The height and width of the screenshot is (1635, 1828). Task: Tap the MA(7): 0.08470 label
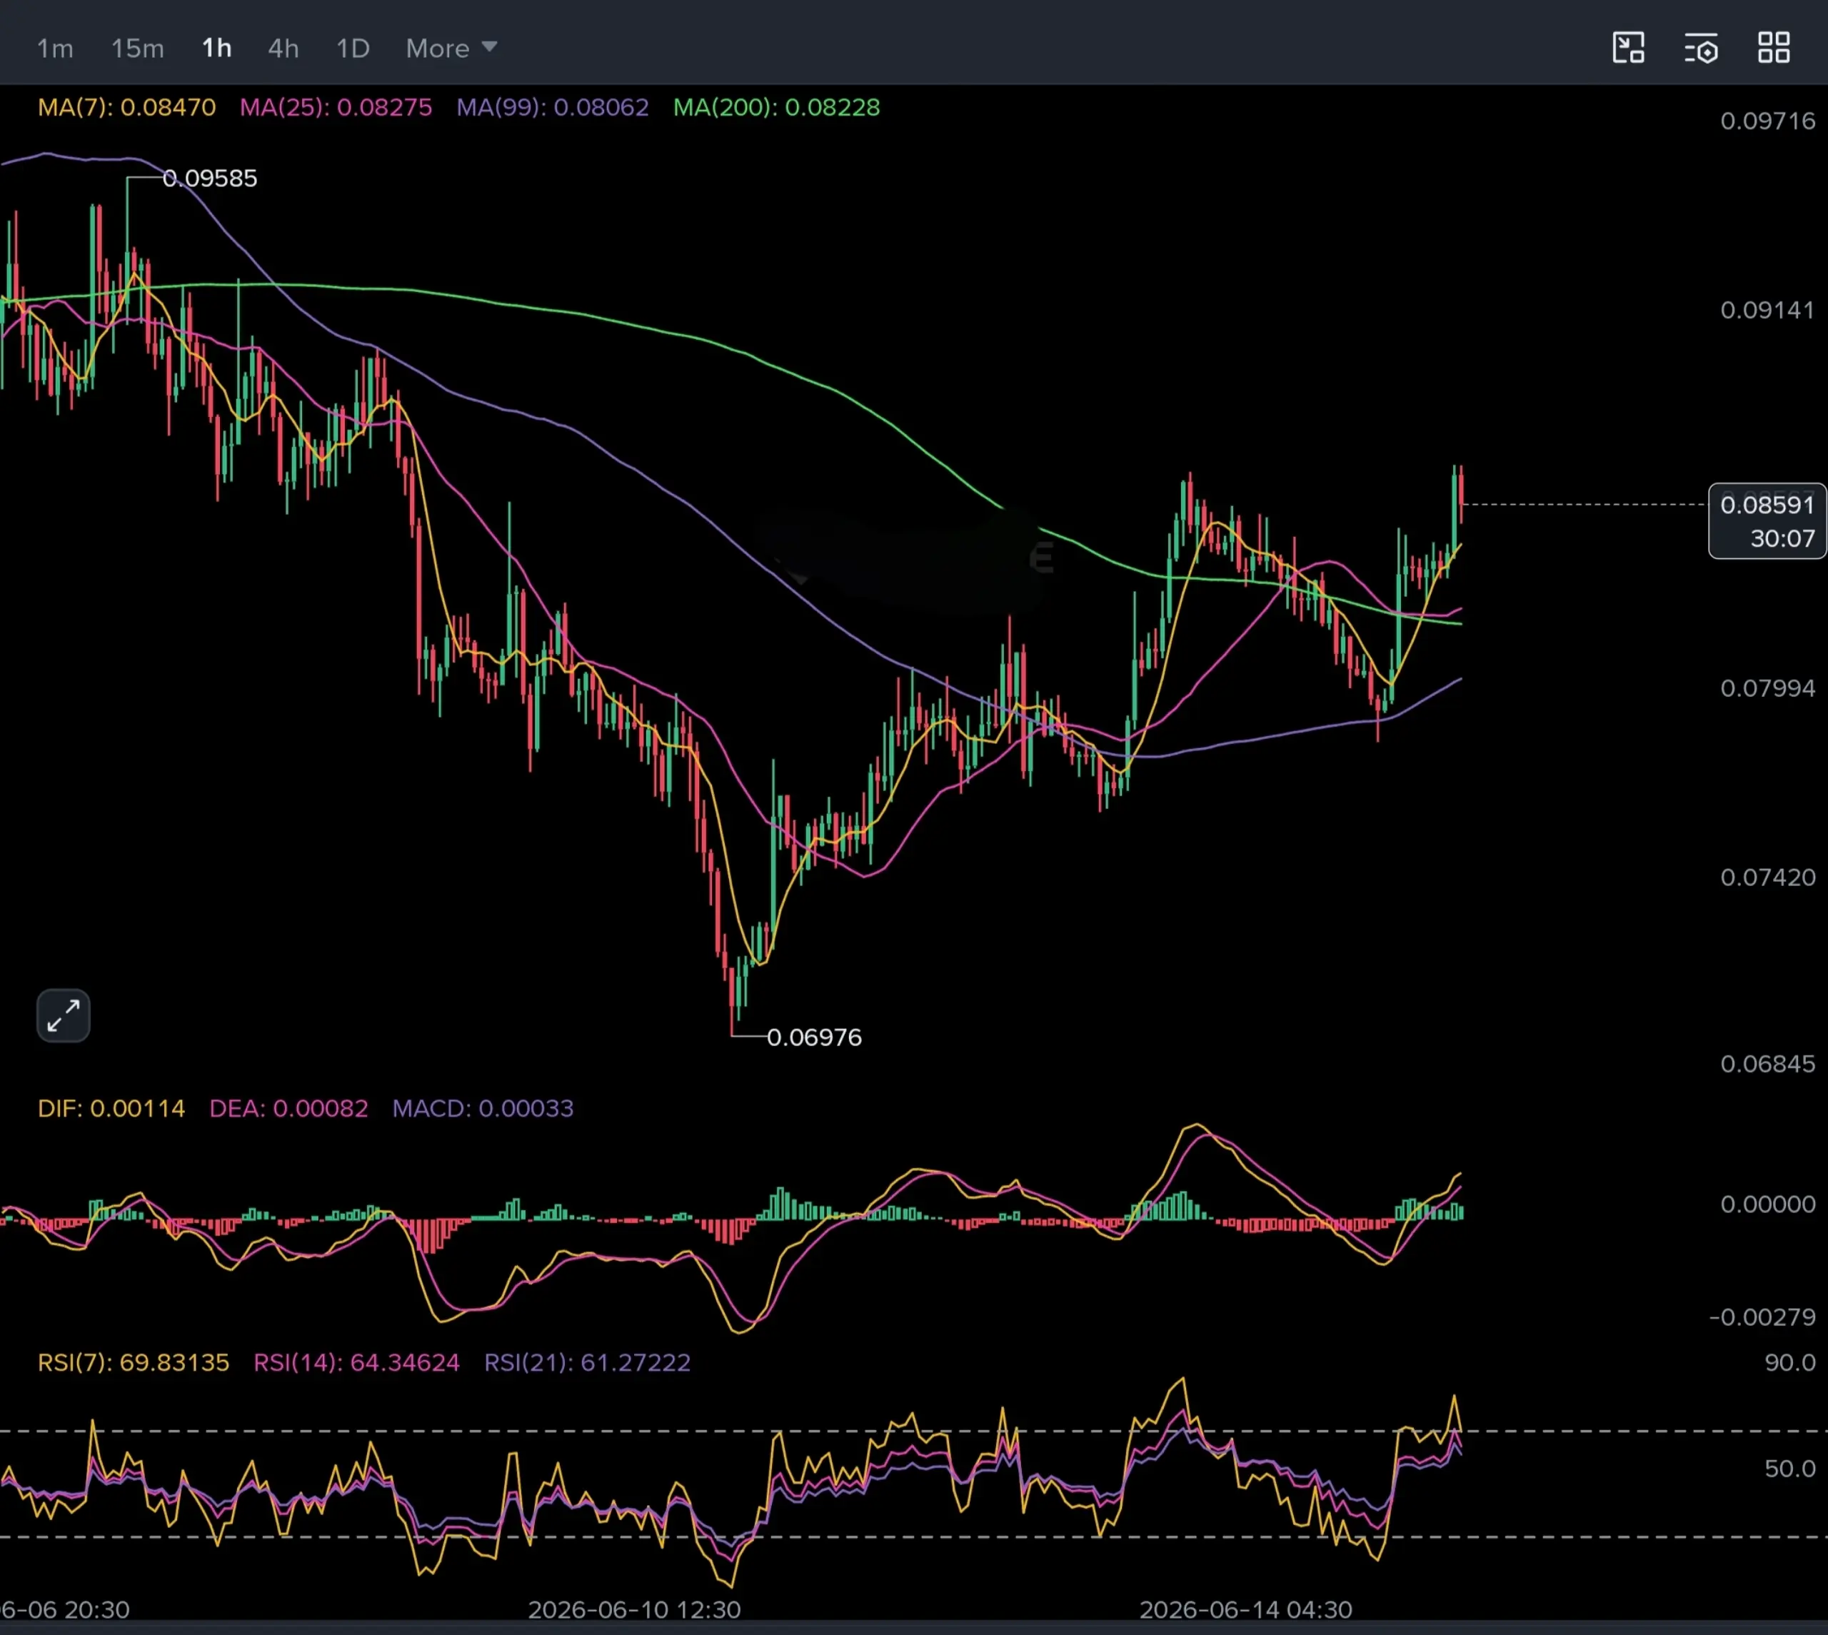coord(126,108)
